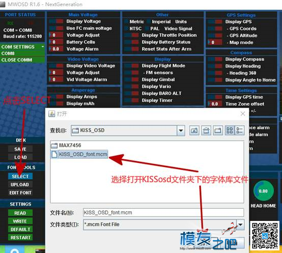This screenshot has width=282, height=253.
Task: Open the MAX7456 folder
Action: tap(66, 145)
